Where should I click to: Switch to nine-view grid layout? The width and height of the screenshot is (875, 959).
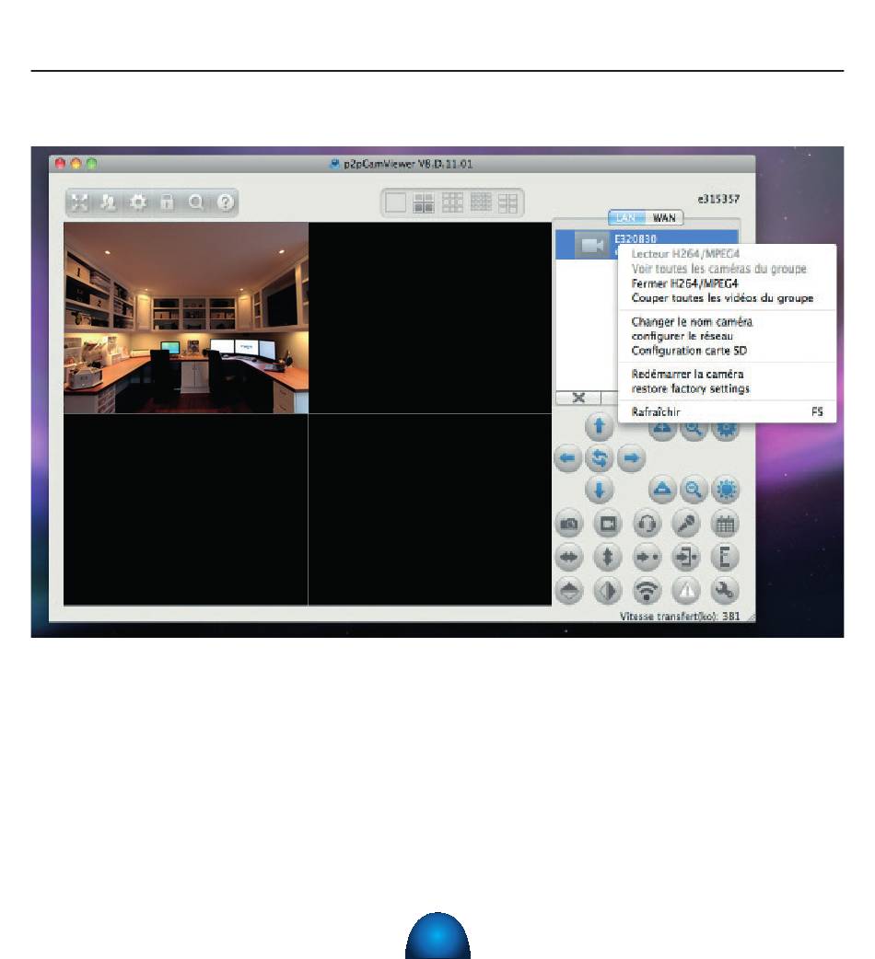(452, 202)
